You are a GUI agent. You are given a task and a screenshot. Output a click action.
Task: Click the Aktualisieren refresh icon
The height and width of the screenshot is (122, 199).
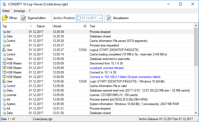click(x=109, y=18)
